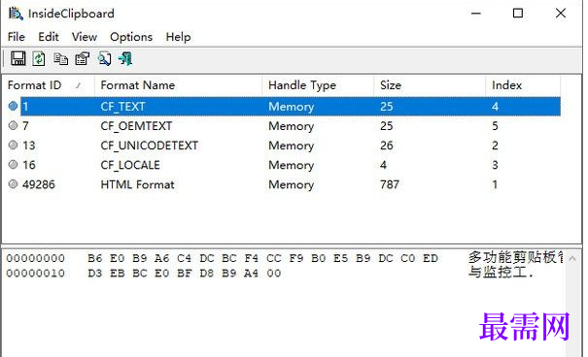Click the blue bullet icon beside CF_TEXT
The image size is (588, 357).
tap(14, 106)
